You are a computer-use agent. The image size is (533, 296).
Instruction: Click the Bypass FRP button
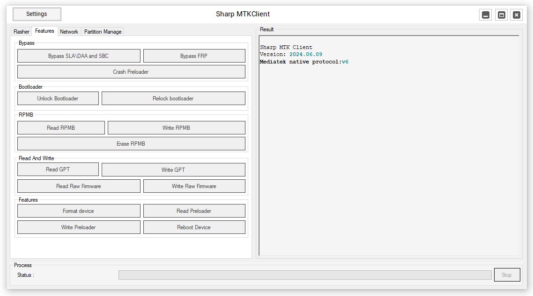click(x=194, y=56)
